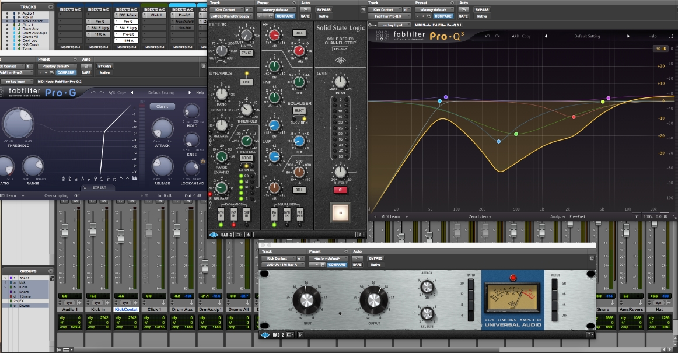Toggle BYPASS on the Pro-Q 3 plugin header
Screen dimensions: 678x353
tap(482, 10)
